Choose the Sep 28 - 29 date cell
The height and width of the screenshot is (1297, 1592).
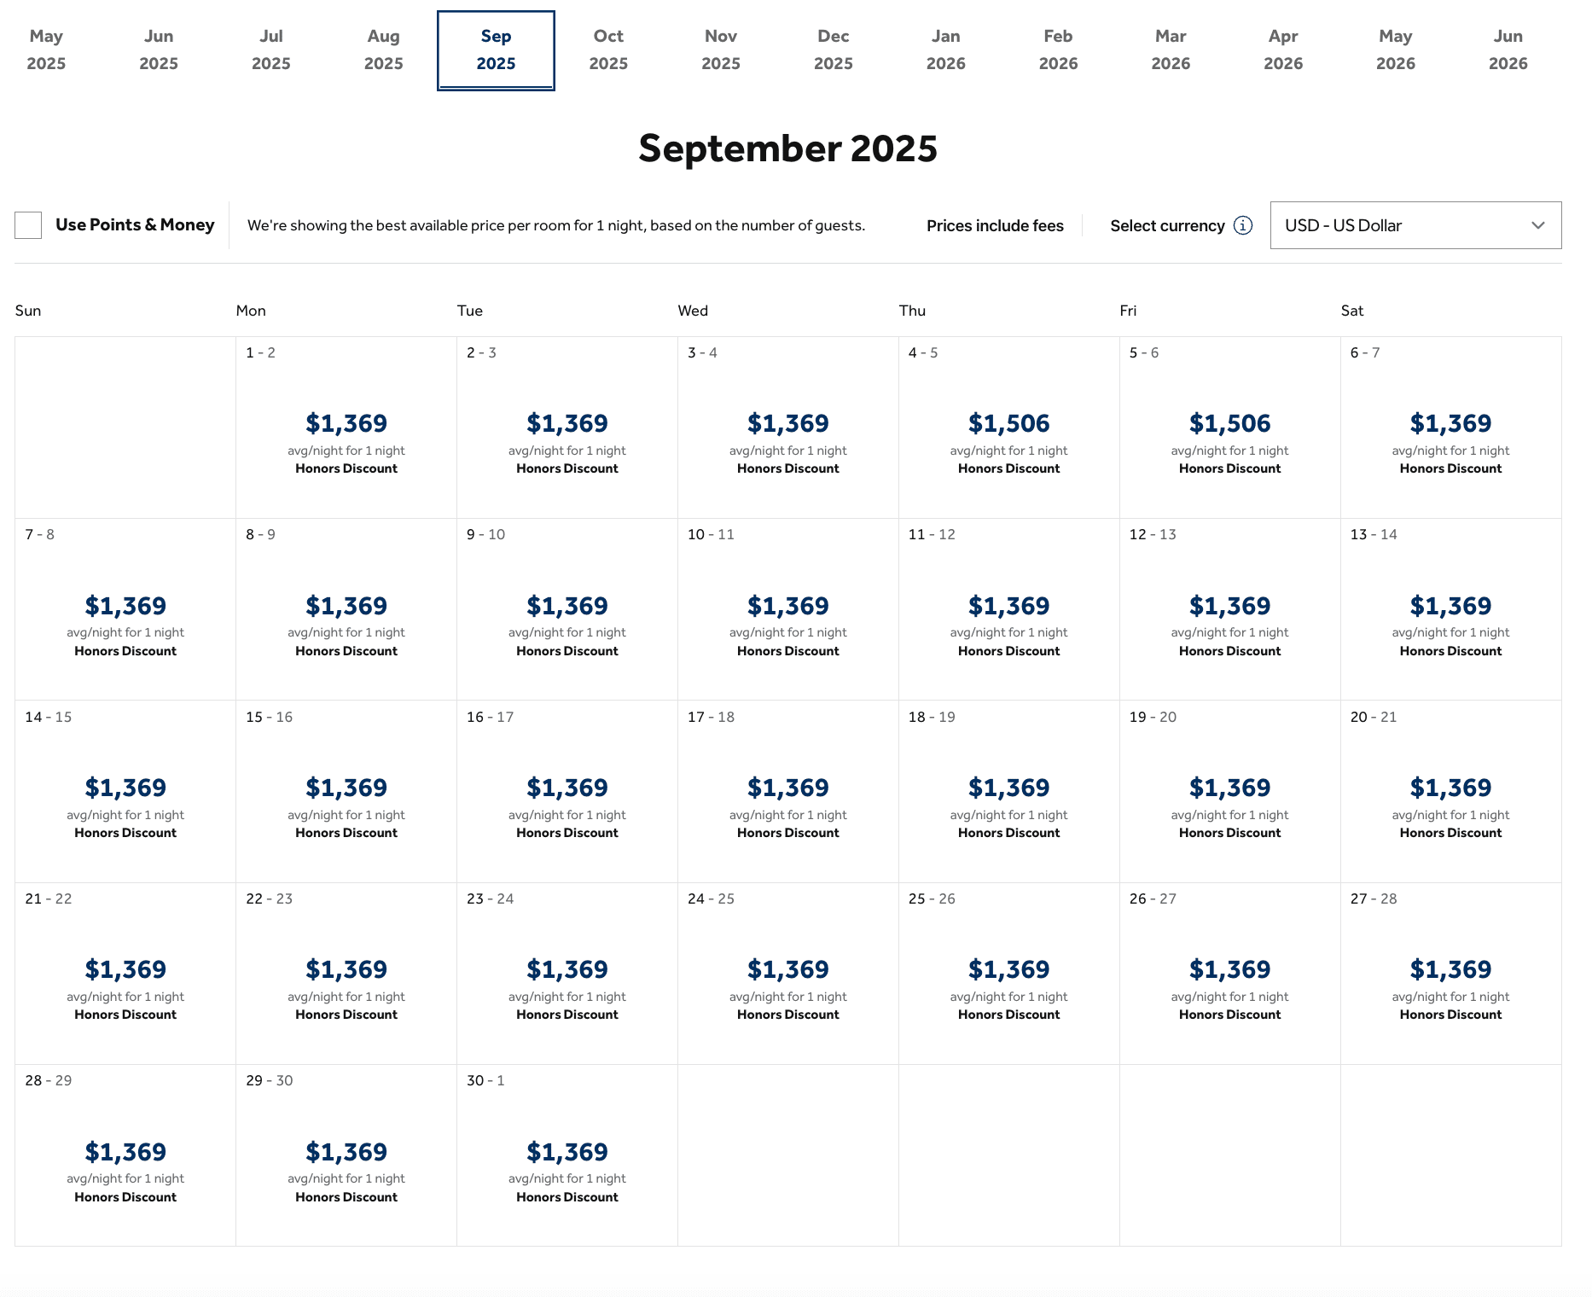point(125,1155)
